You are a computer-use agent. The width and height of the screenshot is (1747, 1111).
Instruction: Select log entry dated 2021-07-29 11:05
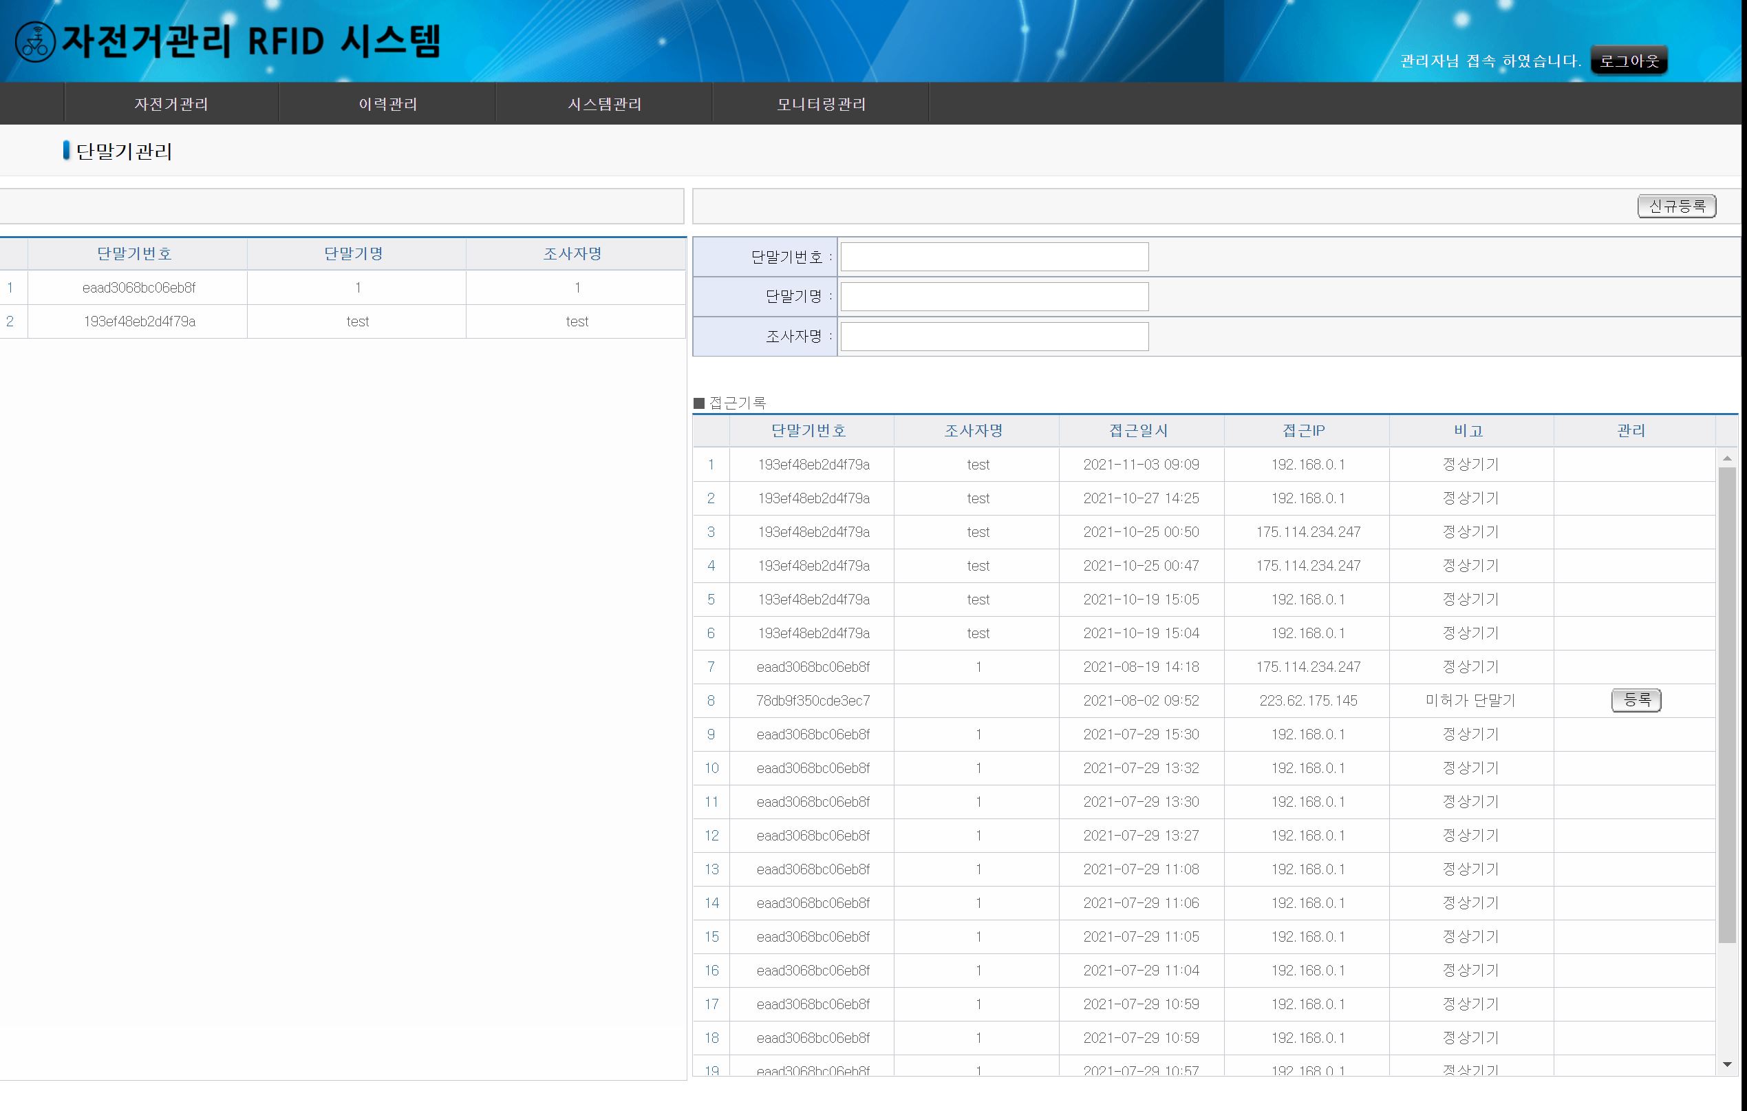click(x=1204, y=937)
